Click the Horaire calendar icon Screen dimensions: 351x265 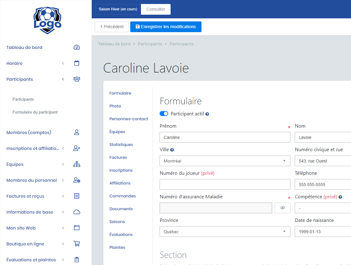point(77,63)
